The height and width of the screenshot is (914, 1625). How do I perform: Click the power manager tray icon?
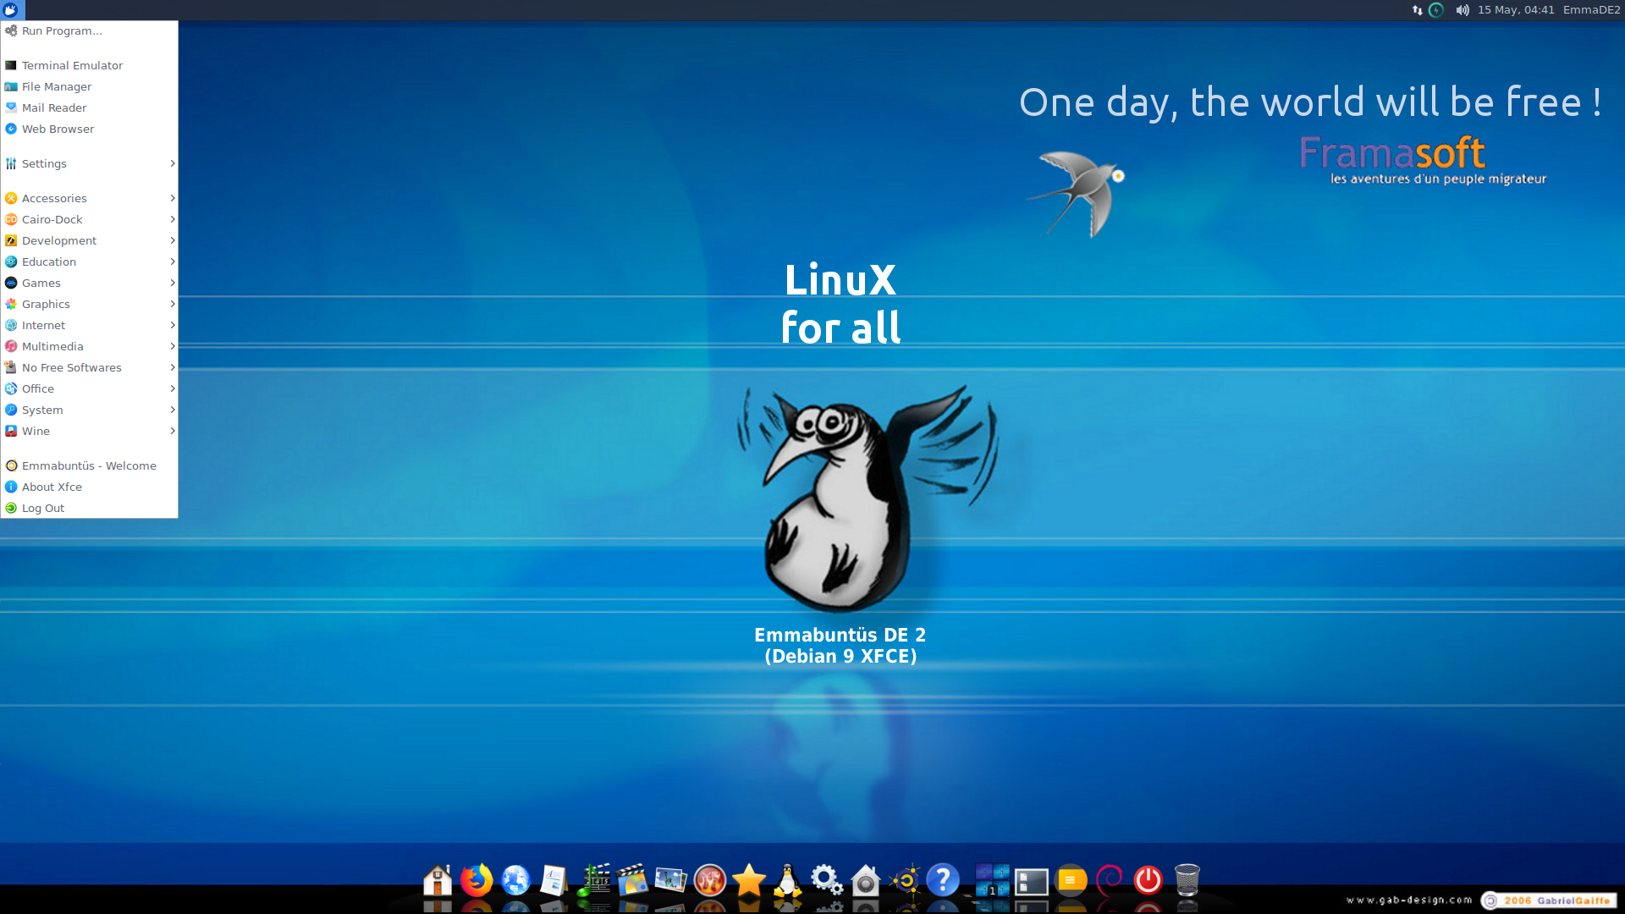pos(1436,10)
